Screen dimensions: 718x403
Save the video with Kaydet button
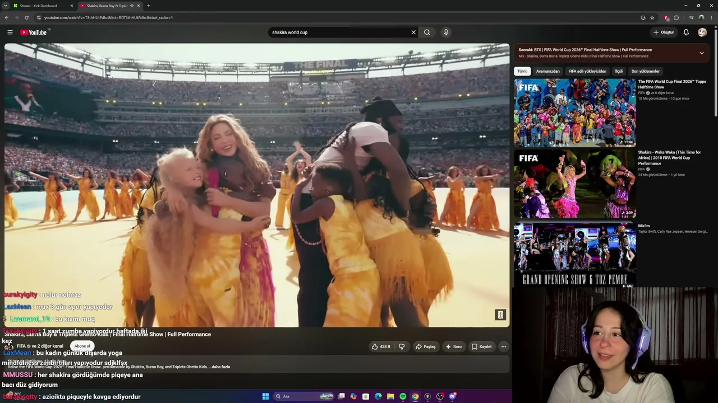coord(481,346)
